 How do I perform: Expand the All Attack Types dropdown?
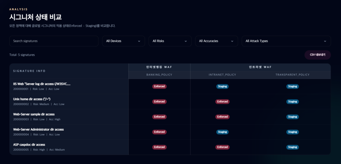286,41
